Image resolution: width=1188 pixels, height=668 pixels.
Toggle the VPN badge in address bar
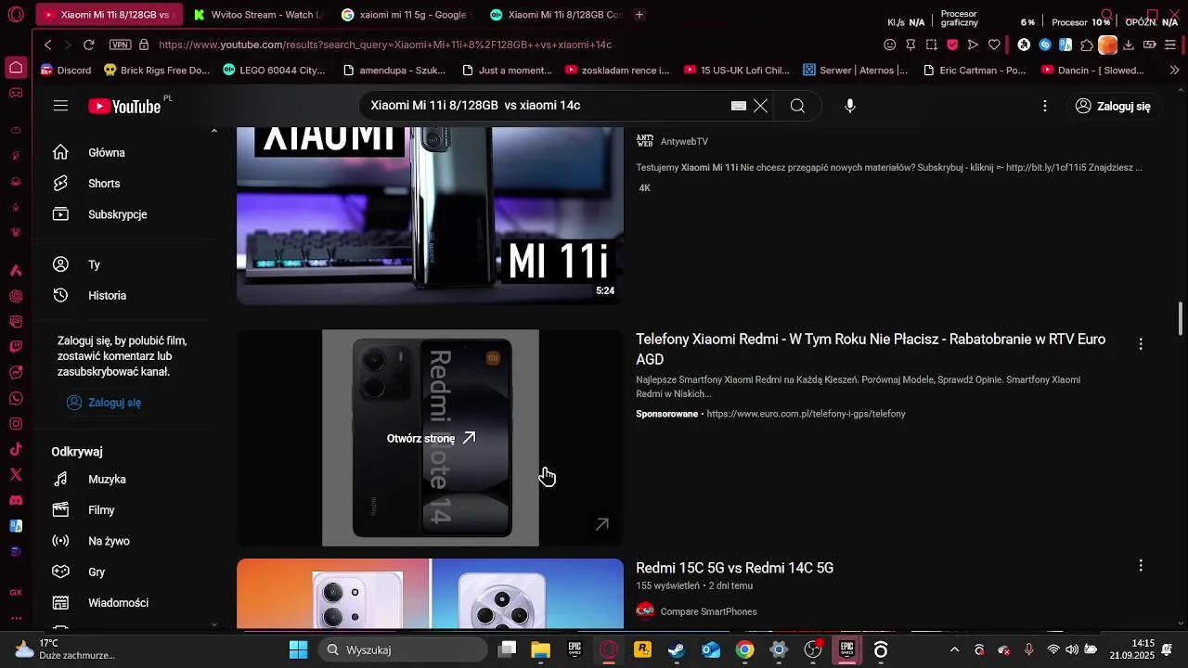coord(120,45)
